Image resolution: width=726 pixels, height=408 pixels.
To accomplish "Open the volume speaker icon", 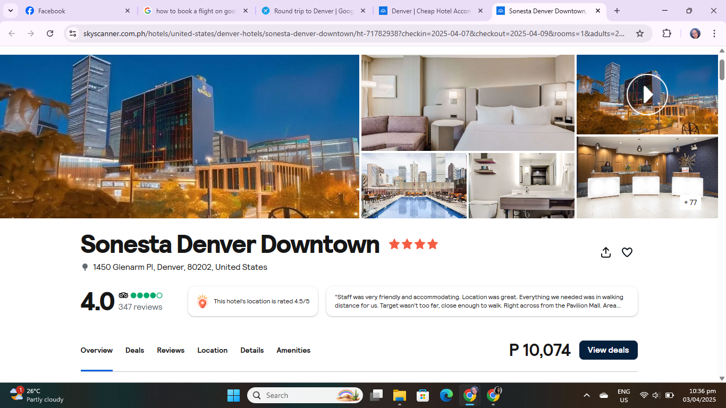I will coord(656,395).
